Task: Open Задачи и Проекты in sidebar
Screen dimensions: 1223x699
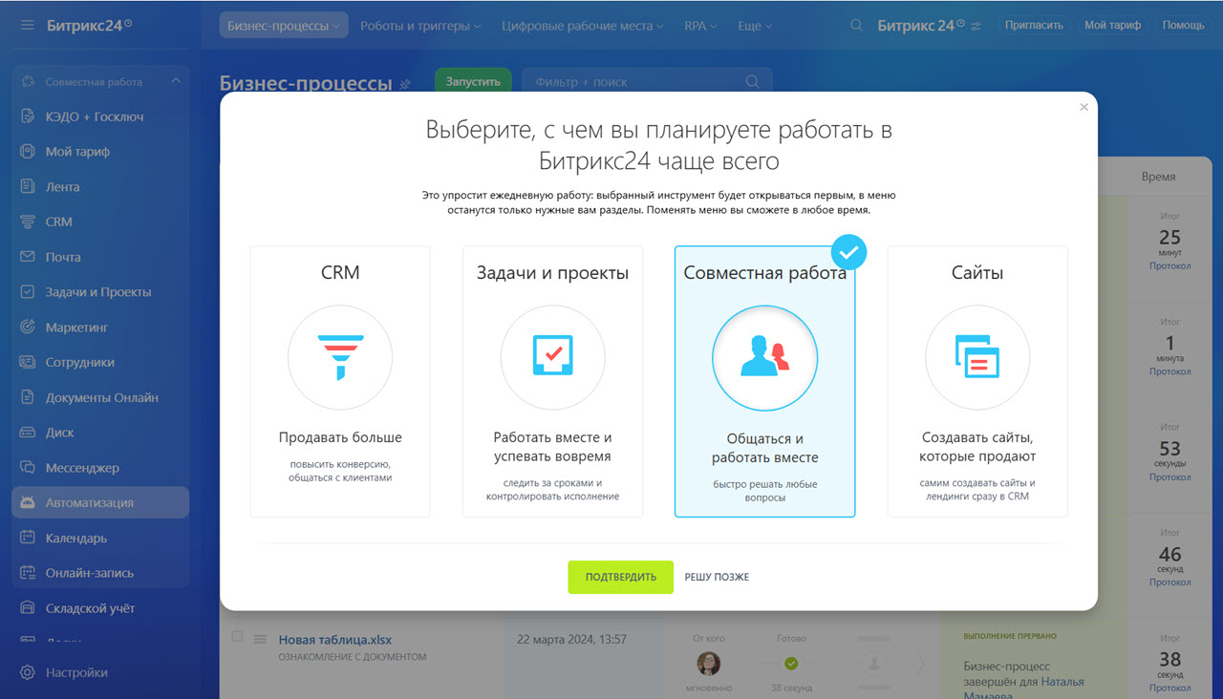Action: click(x=100, y=292)
